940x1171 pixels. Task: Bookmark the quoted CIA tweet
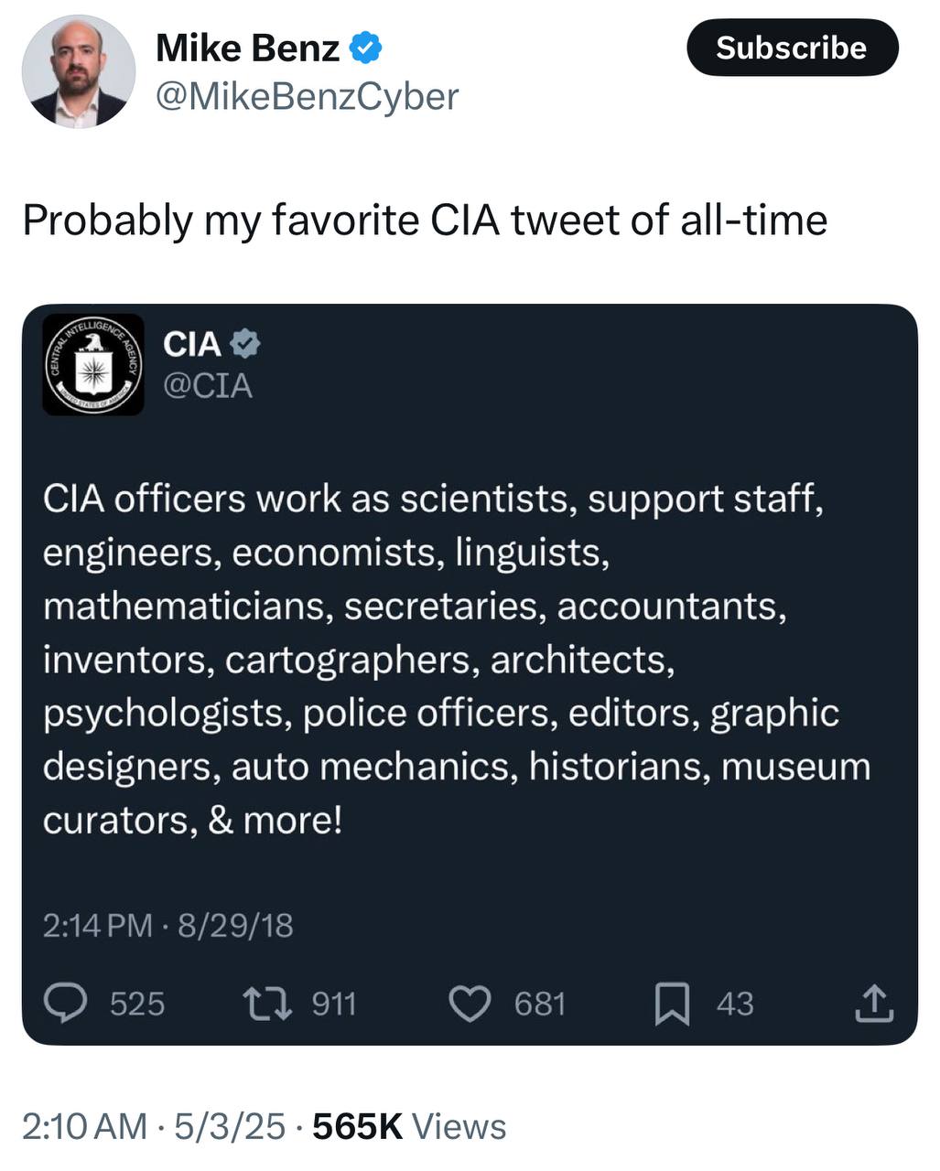(672, 1004)
